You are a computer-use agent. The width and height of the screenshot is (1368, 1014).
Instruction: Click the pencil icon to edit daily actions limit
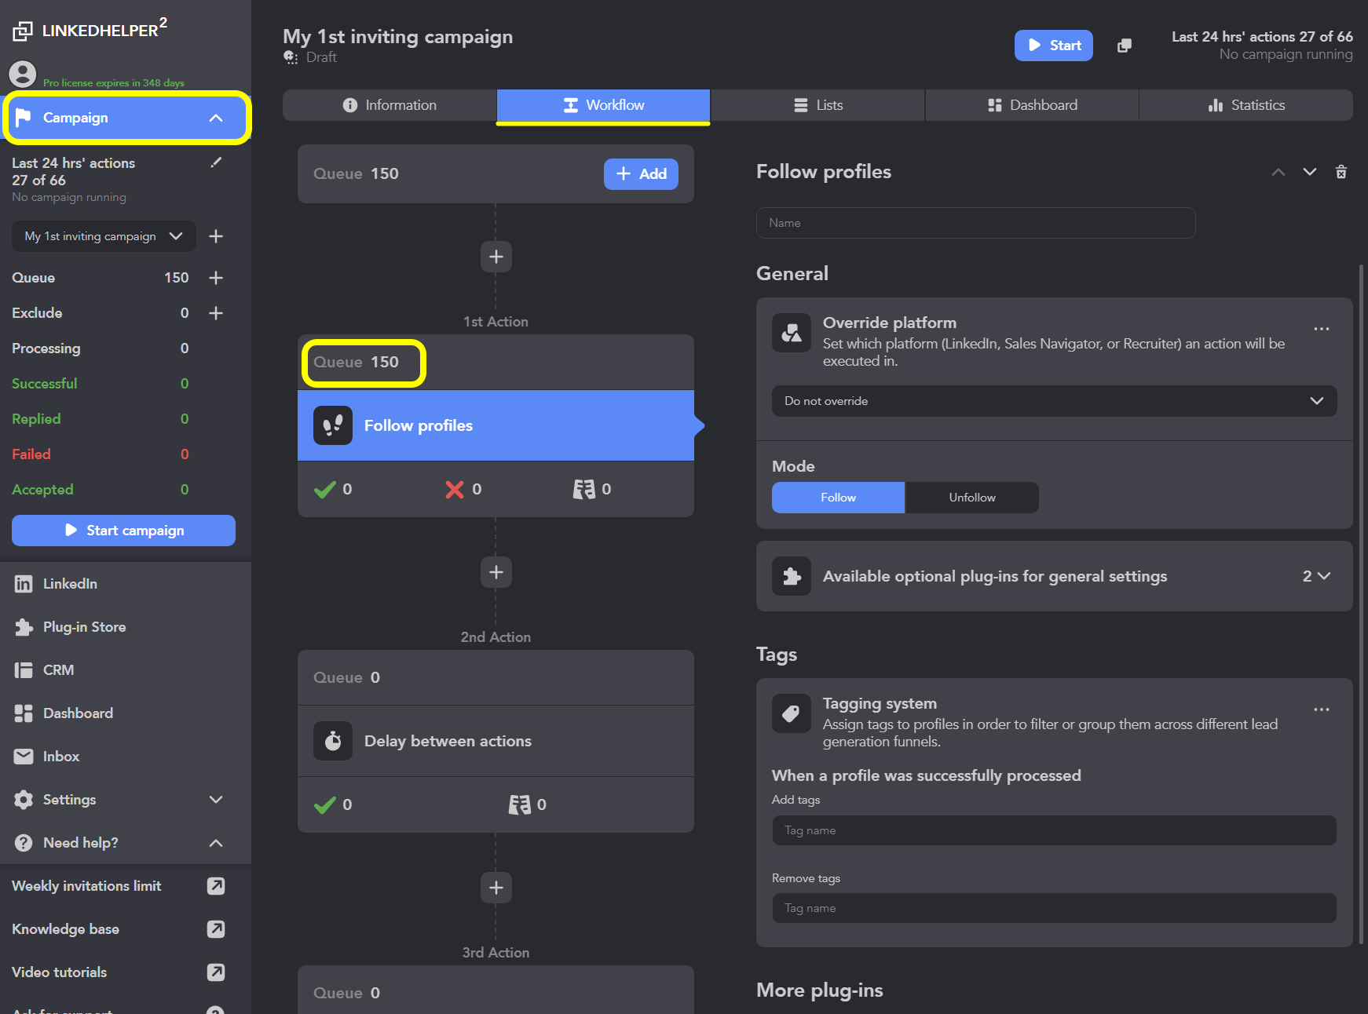coord(216,162)
